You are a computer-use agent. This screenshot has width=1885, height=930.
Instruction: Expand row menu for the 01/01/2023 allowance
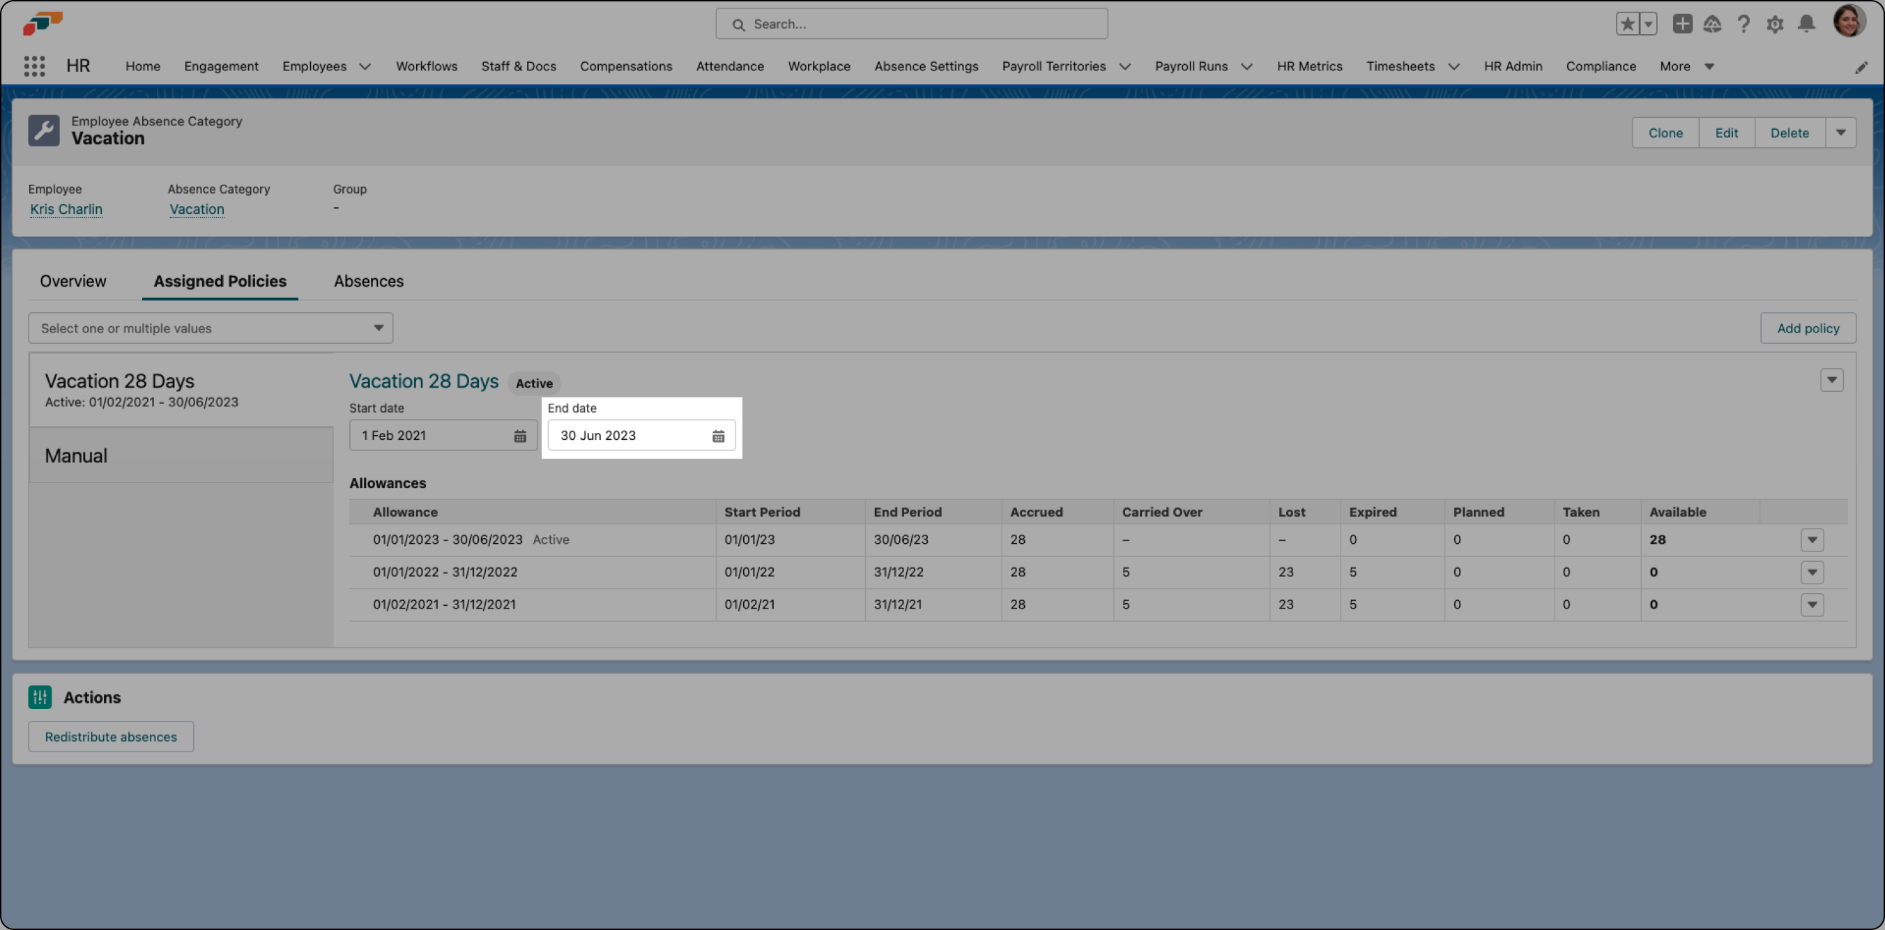pos(1811,540)
